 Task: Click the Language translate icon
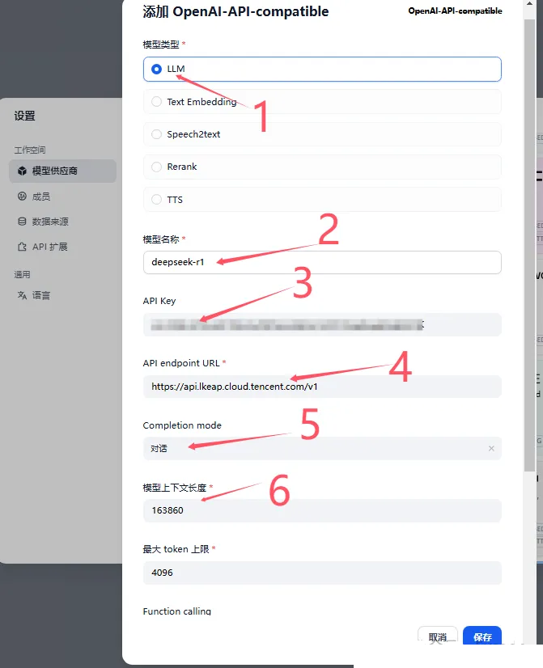22,295
